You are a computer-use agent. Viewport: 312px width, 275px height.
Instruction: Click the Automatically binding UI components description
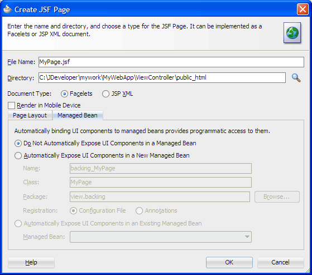pos(142,131)
